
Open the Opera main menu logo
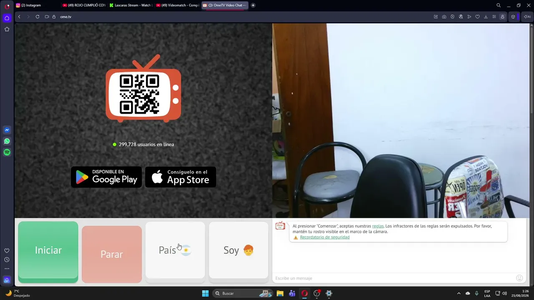pyautogui.click(x=7, y=6)
